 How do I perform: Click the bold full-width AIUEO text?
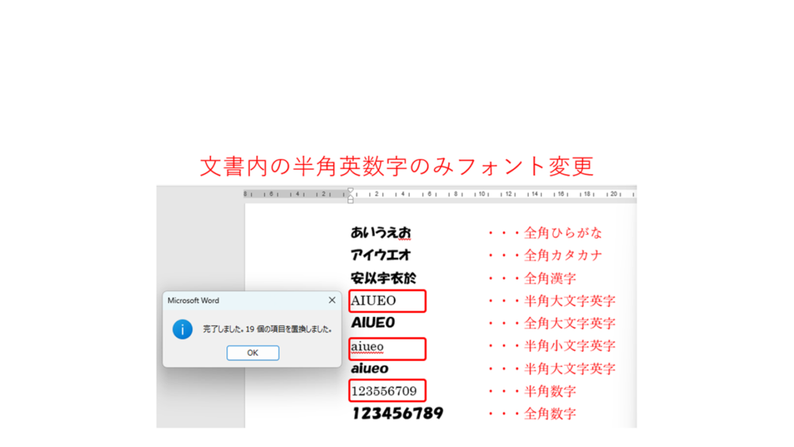point(373,322)
